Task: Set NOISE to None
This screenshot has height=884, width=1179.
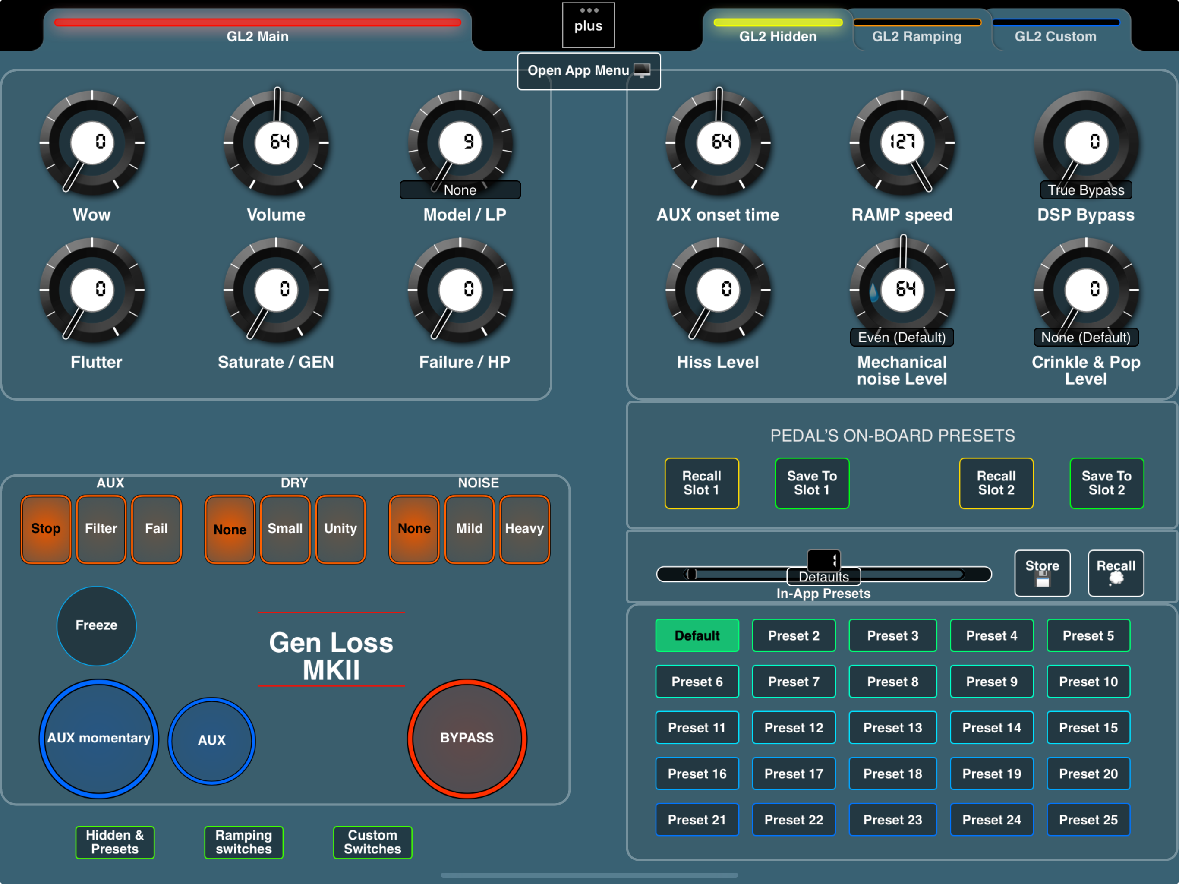Action: pyautogui.click(x=414, y=529)
